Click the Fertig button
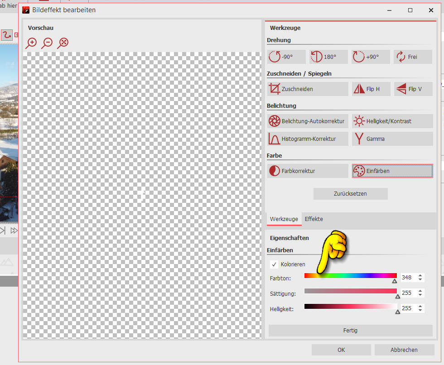The height and width of the screenshot is (365, 444). [x=350, y=331]
